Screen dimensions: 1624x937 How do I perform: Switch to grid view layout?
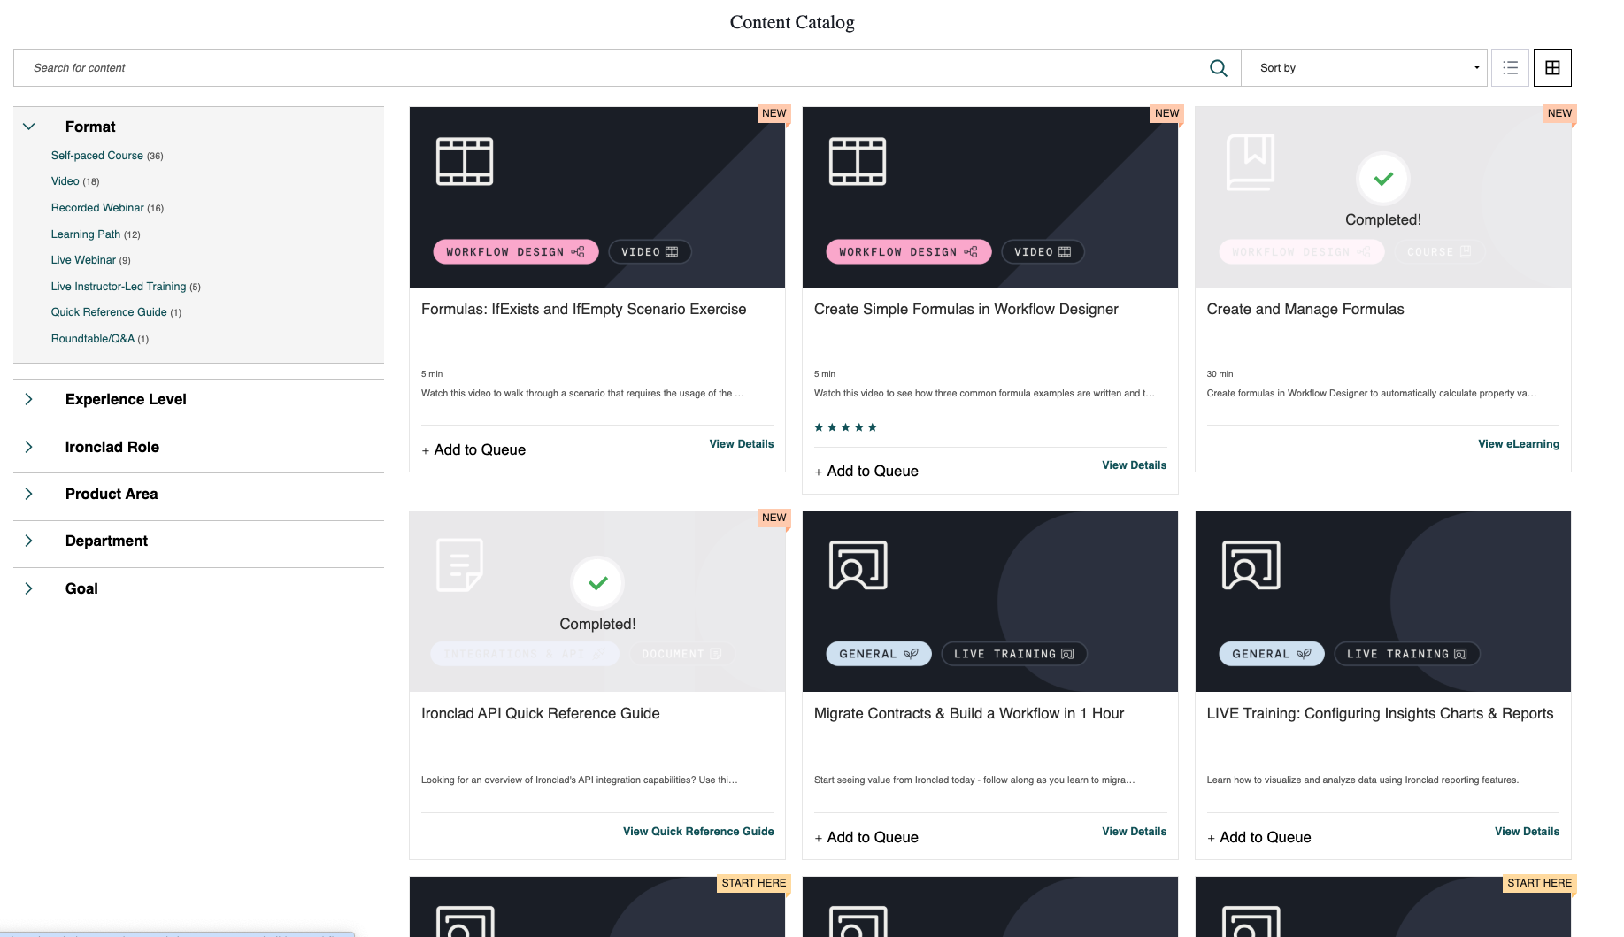tap(1552, 68)
